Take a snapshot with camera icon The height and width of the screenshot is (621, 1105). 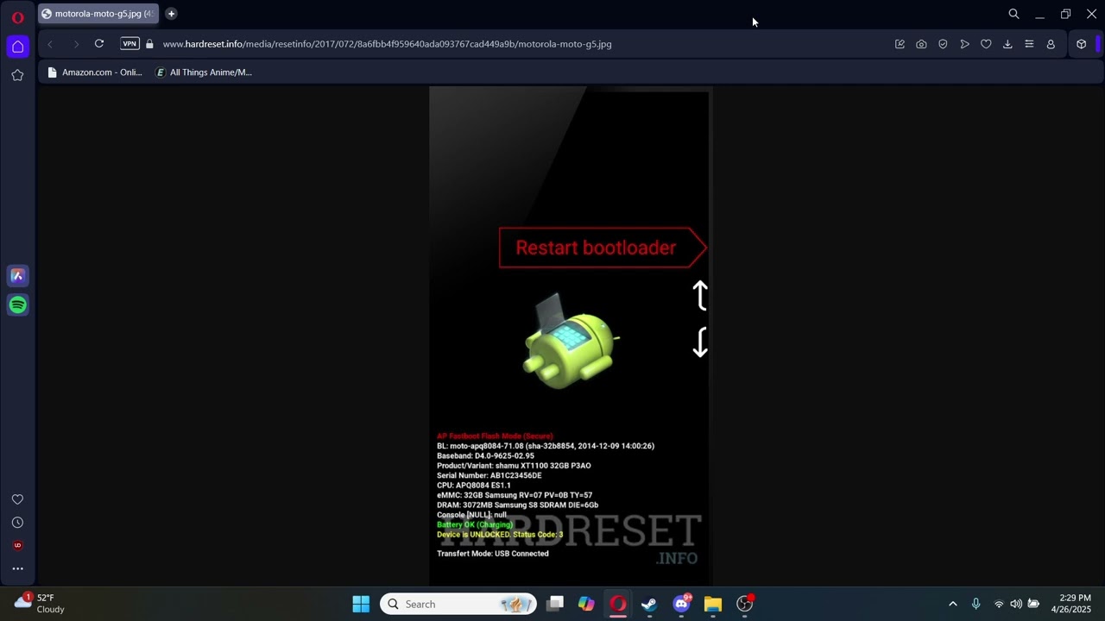point(921,44)
